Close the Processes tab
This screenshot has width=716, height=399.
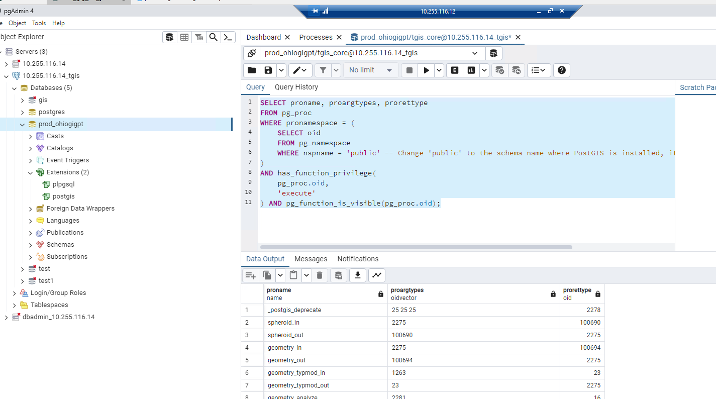(x=339, y=37)
